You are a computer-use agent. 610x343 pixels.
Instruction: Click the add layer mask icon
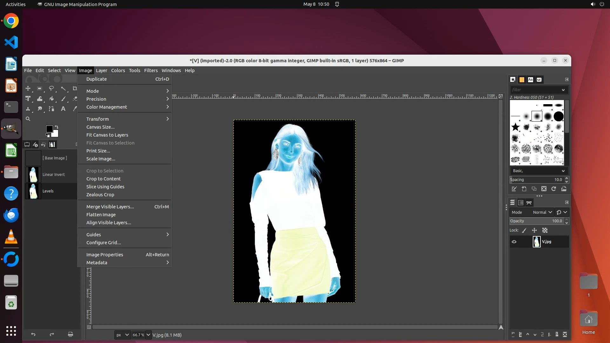[x=557, y=334]
